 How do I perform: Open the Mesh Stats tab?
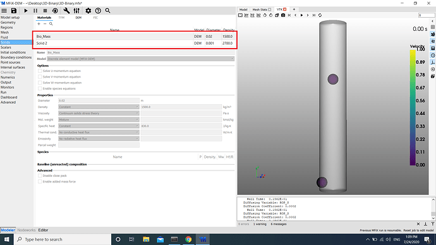[x=262, y=9]
